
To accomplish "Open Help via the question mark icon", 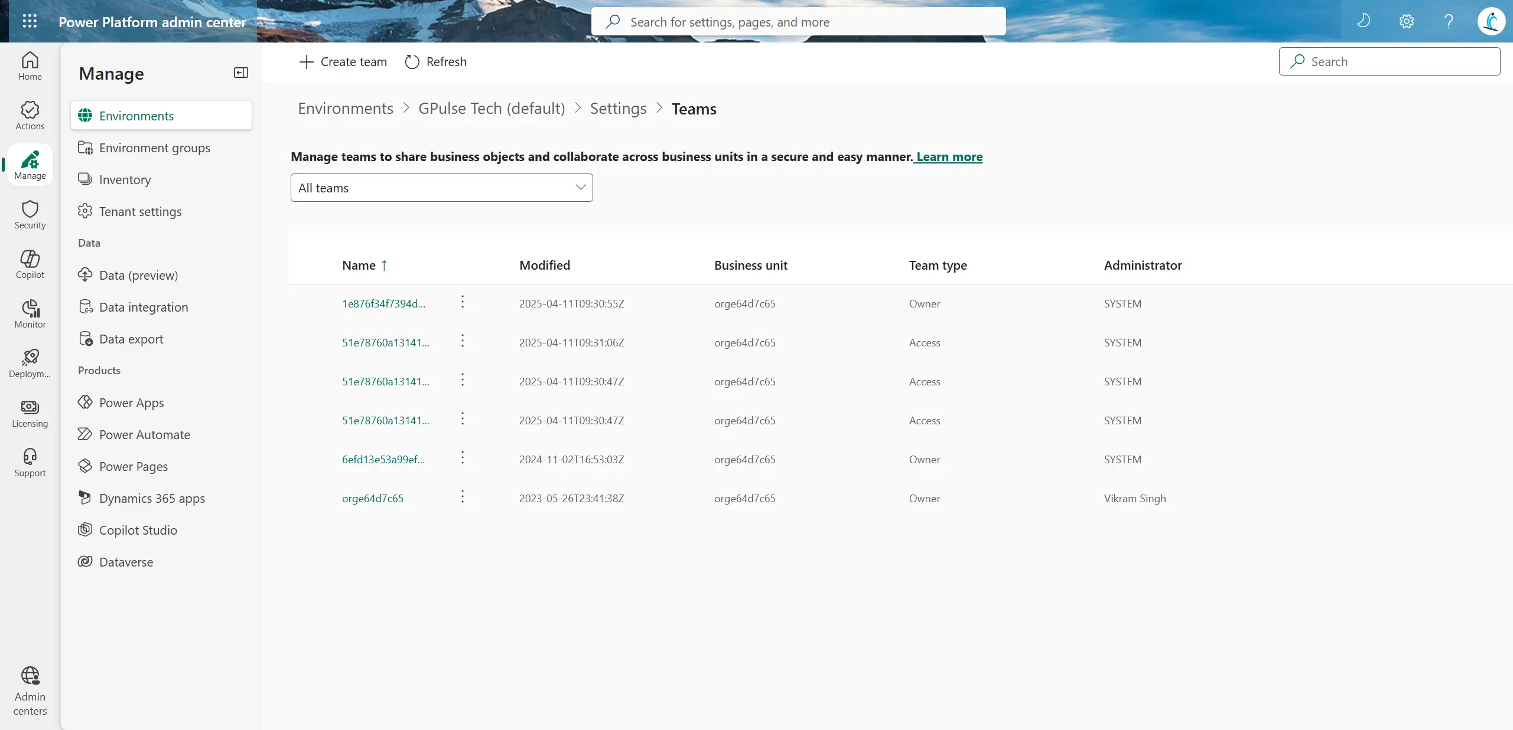I will click(x=1449, y=21).
